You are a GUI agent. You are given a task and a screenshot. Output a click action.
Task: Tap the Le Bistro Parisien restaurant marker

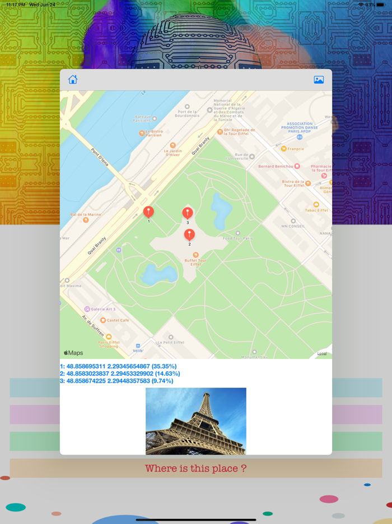coord(142,133)
